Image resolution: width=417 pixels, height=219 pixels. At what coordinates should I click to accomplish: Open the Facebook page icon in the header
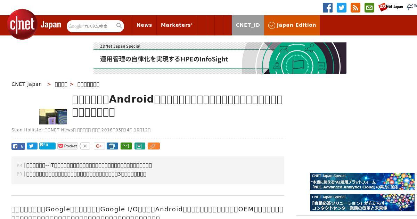328,8
